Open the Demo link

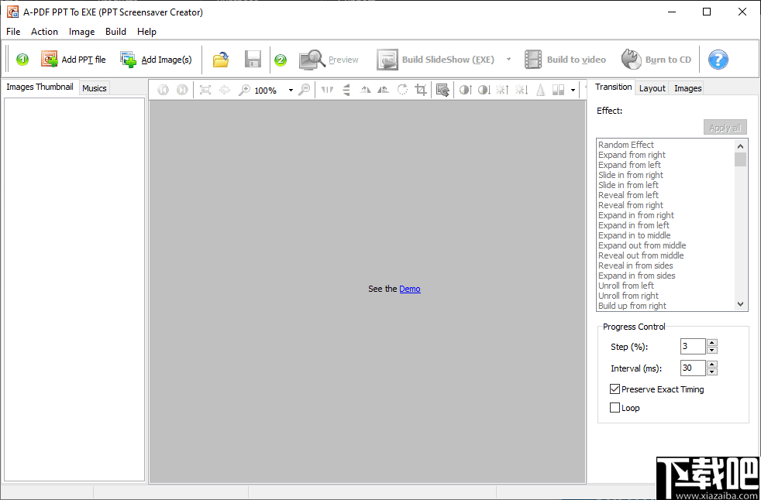pyautogui.click(x=410, y=289)
